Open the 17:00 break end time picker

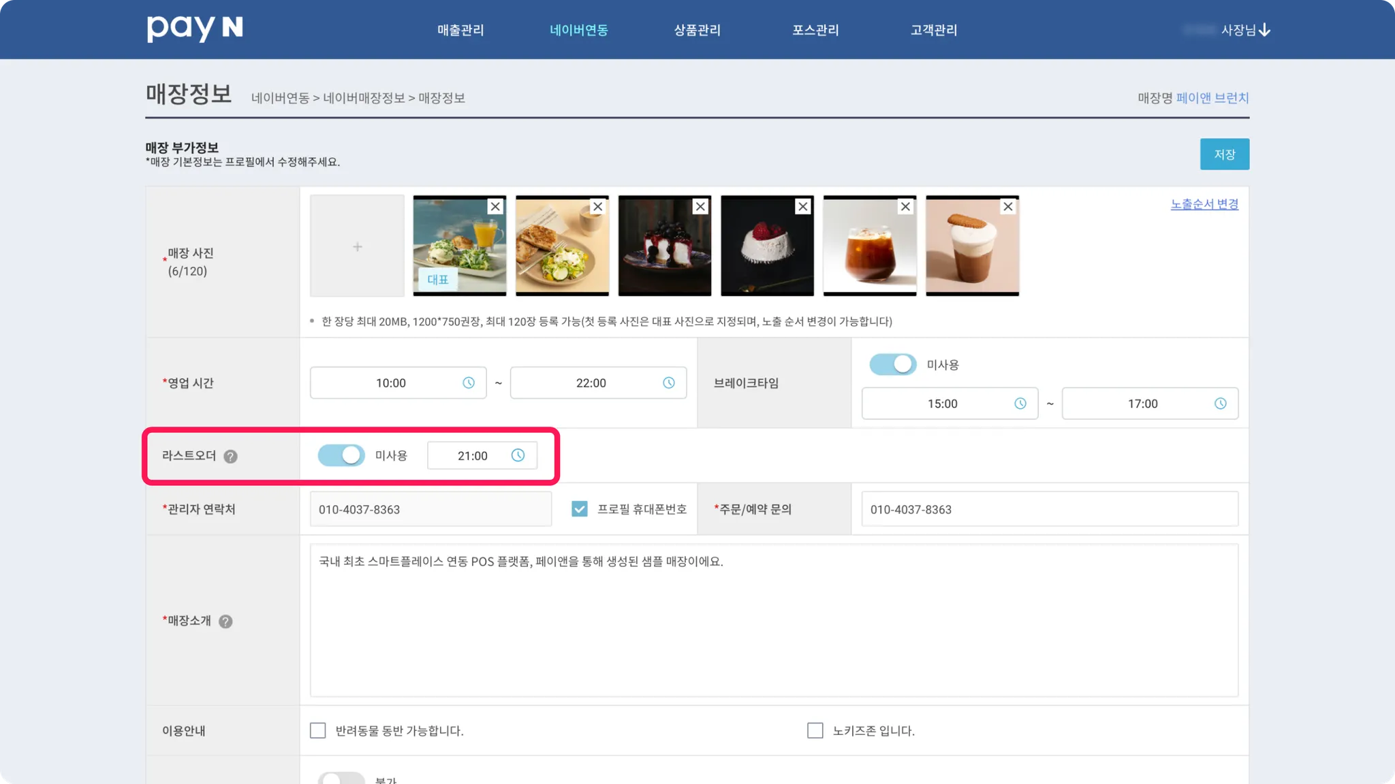[1220, 404]
